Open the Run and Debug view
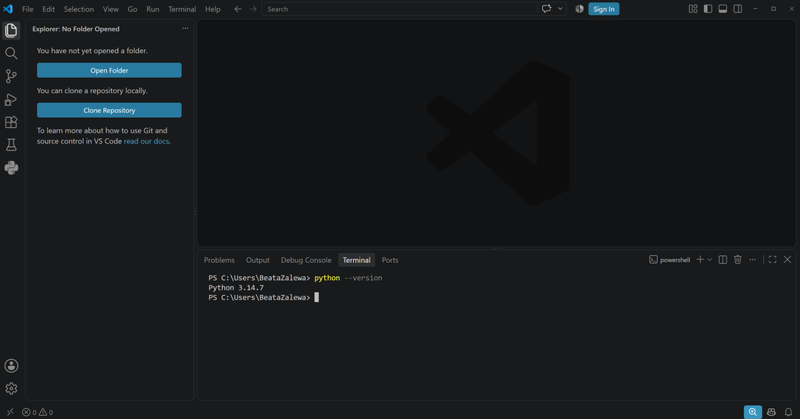 point(11,99)
